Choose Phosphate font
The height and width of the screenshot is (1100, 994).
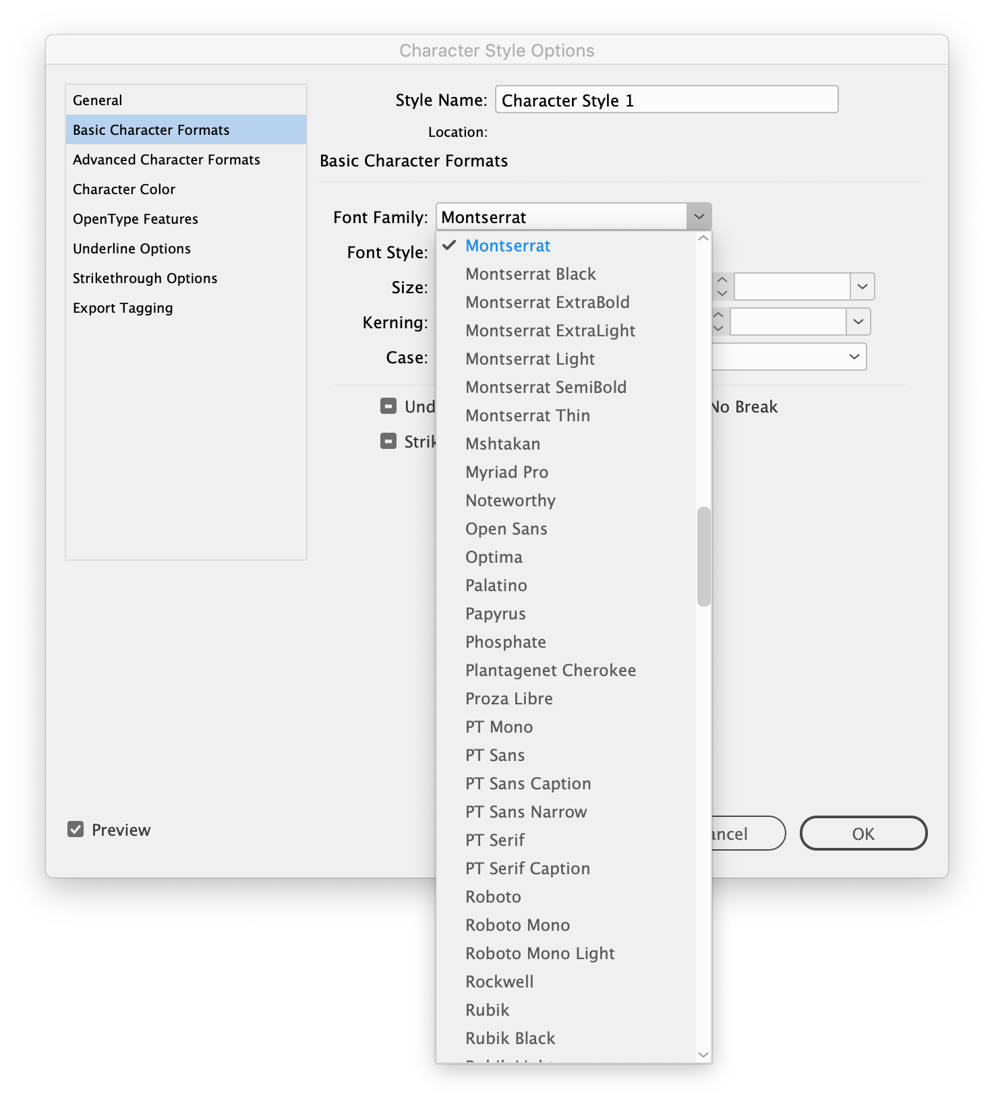[566, 642]
